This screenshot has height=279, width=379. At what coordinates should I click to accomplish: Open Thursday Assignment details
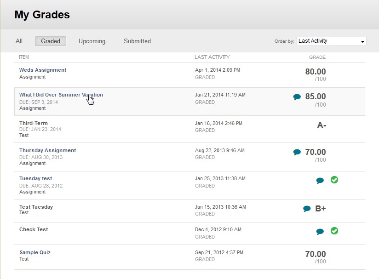coord(48,150)
